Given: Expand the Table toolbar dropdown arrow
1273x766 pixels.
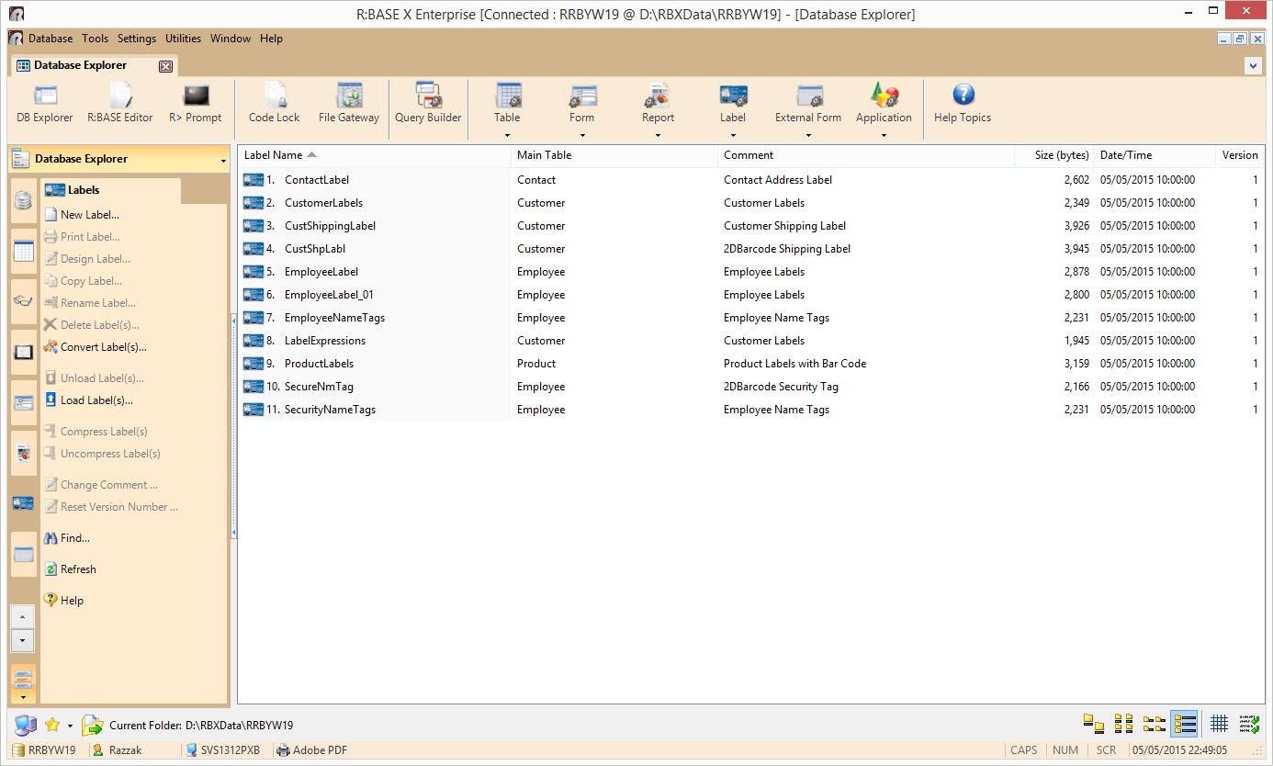Looking at the screenshot, I should (507, 135).
